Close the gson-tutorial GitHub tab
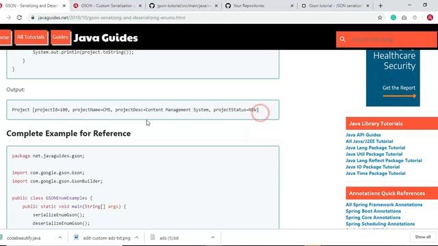The height and width of the screenshot is (246, 438). [216, 5]
